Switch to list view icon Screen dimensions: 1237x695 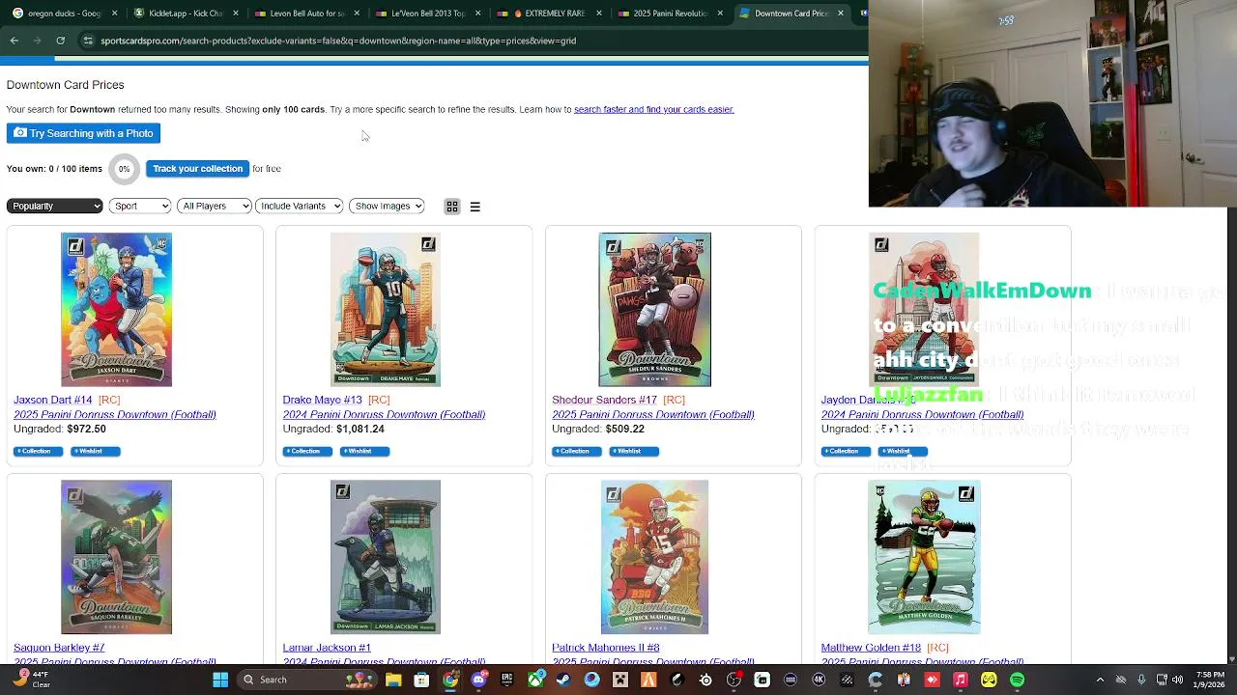475,207
